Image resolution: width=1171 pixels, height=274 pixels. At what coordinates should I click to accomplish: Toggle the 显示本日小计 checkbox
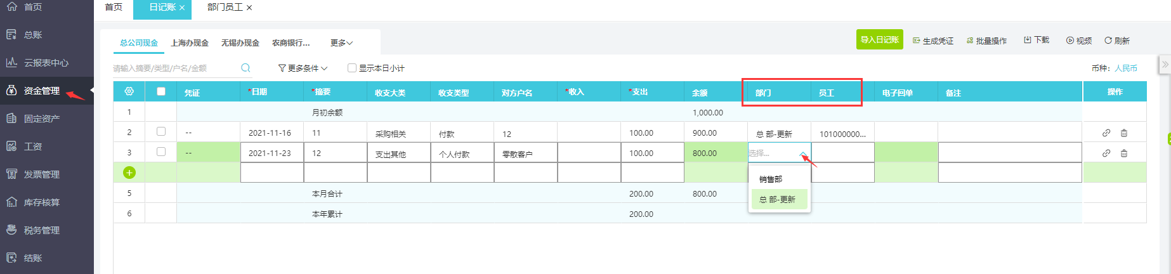pyautogui.click(x=352, y=68)
